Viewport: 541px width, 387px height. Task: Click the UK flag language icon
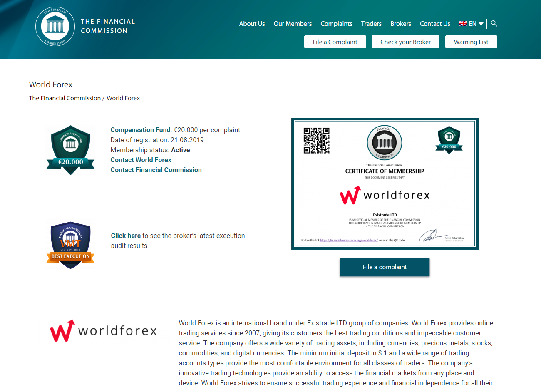click(x=463, y=24)
